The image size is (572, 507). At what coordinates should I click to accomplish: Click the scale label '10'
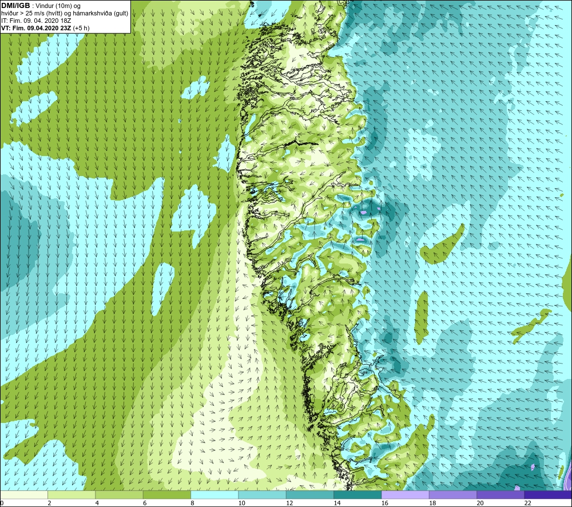pyautogui.click(x=241, y=503)
